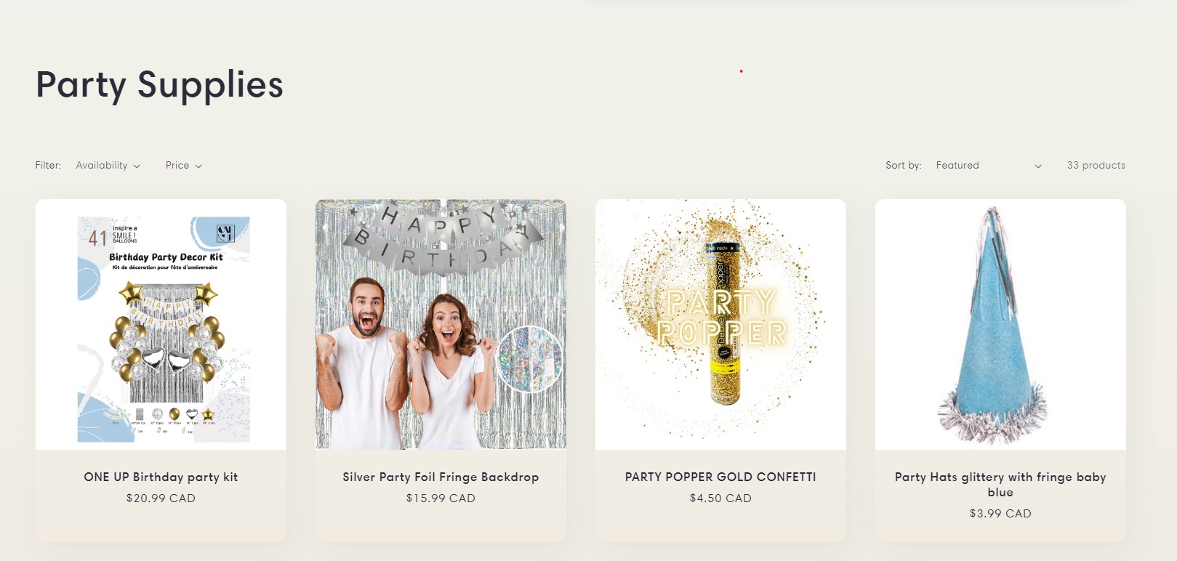Open ONE UP Birthday party kit image
This screenshot has height=561, width=1177.
point(161,325)
